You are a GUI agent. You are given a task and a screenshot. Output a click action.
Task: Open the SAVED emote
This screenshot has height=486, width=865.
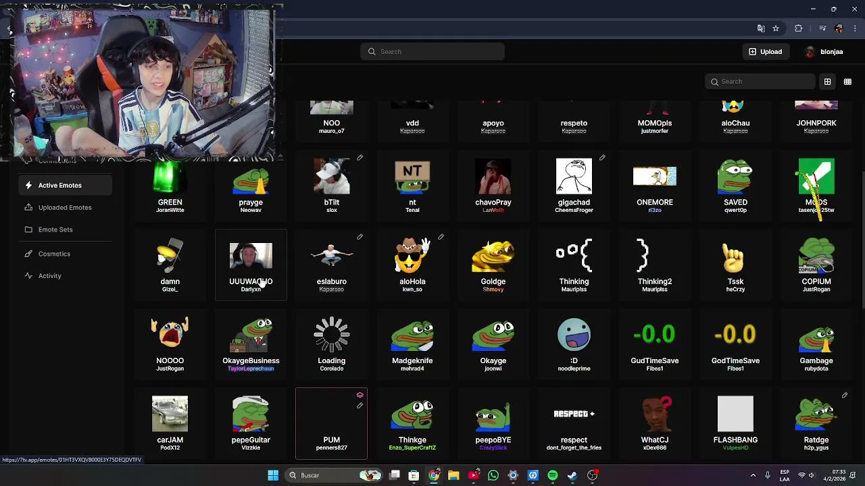(x=735, y=186)
